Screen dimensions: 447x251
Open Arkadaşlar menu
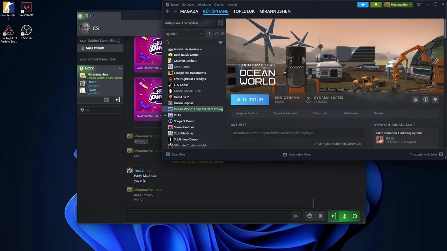pyautogui.click(x=204, y=5)
